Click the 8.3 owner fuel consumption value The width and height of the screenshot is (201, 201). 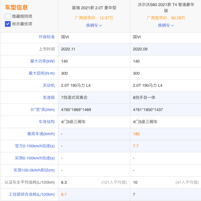click(x=64, y=182)
